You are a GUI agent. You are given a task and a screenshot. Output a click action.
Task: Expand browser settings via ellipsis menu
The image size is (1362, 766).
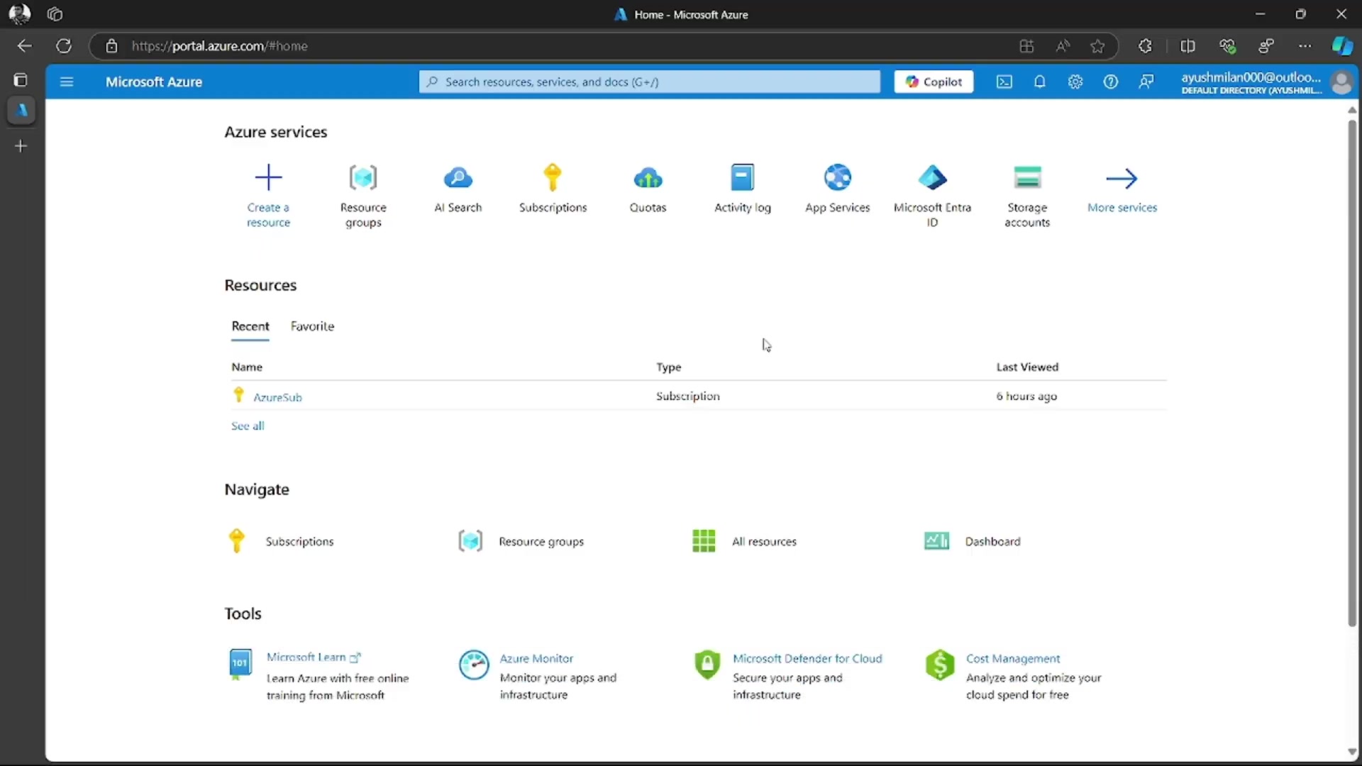1306,45
